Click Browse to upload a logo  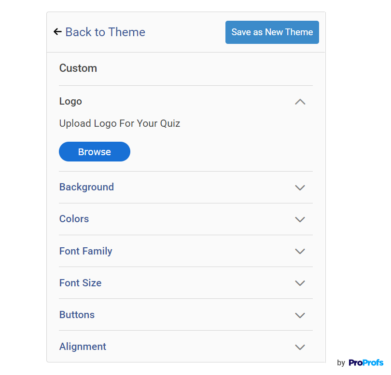95,152
